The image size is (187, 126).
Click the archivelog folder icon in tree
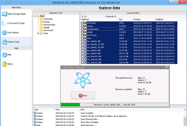tap(41, 19)
